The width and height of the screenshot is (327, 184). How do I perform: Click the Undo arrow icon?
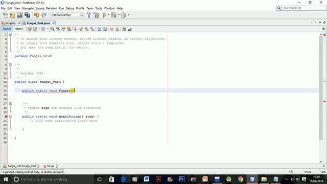point(36,15)
